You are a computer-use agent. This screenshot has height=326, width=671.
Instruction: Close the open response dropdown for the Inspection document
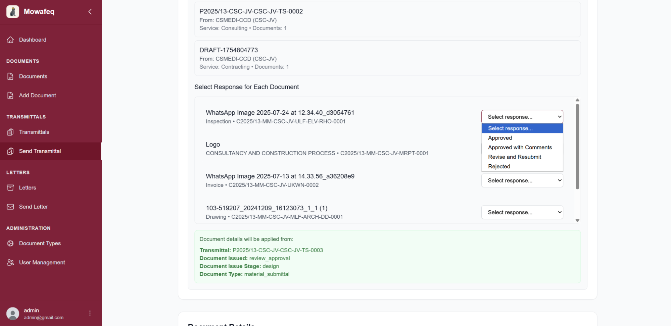(x=522, y=117)
